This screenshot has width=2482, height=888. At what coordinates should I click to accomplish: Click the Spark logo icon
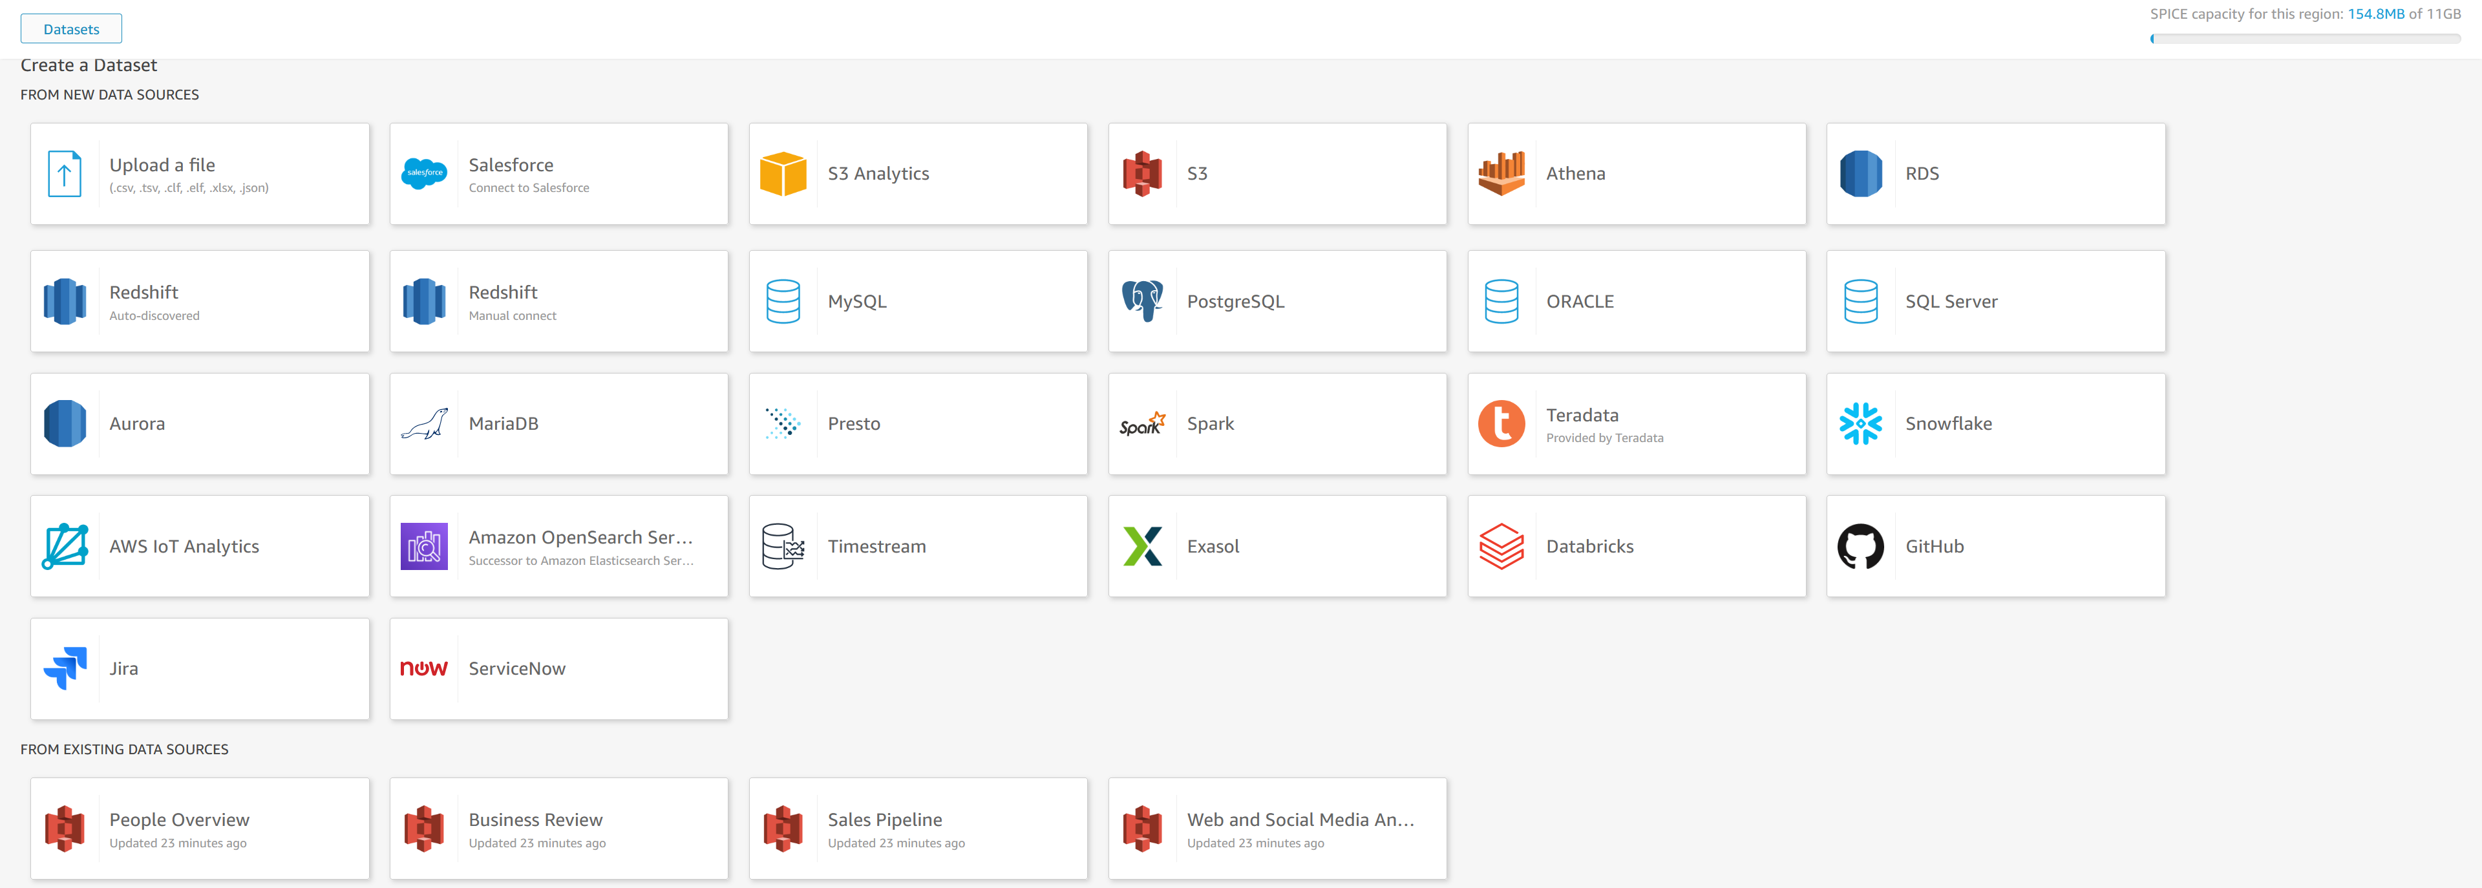click(x=1143, y=424)
